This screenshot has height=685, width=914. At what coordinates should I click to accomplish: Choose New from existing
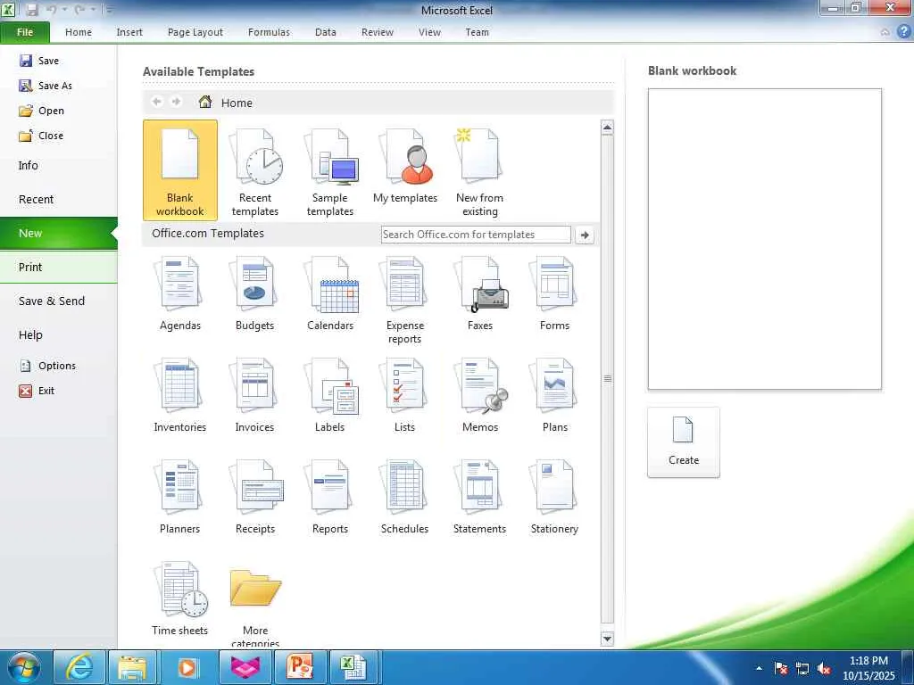[x=479, y=170]
